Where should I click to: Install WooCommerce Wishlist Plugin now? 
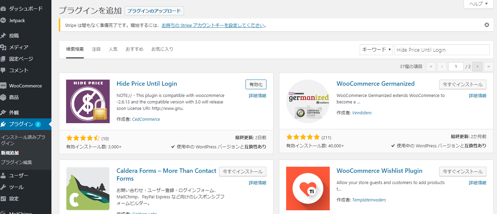pos(463,171)
